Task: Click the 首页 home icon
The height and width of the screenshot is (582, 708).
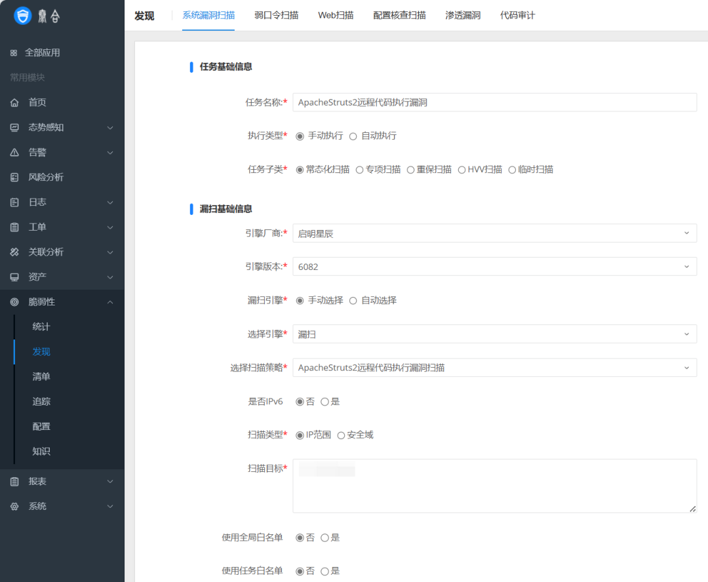Action: [14, 102]
